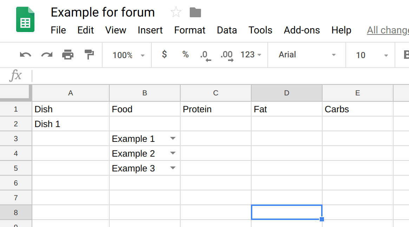This screenshot has width=409, height=227.
Task: Apply bold formatting
Action: 406,55
